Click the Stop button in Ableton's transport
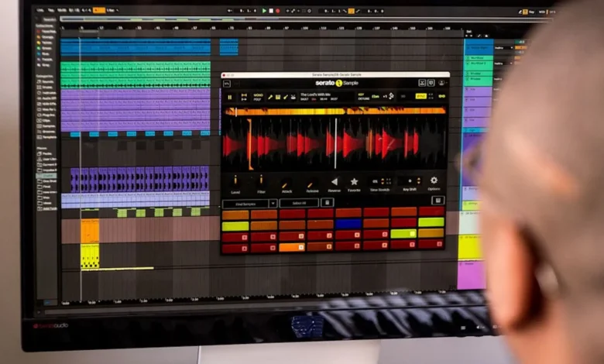This screenshot has height=364, width=604. [x=271, y=11]
